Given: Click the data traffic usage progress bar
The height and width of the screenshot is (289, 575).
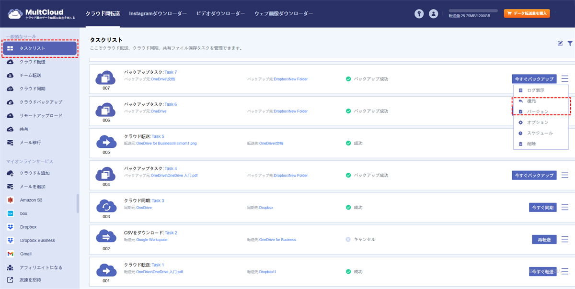Looking at the screenshot, I should pos(472,11).
